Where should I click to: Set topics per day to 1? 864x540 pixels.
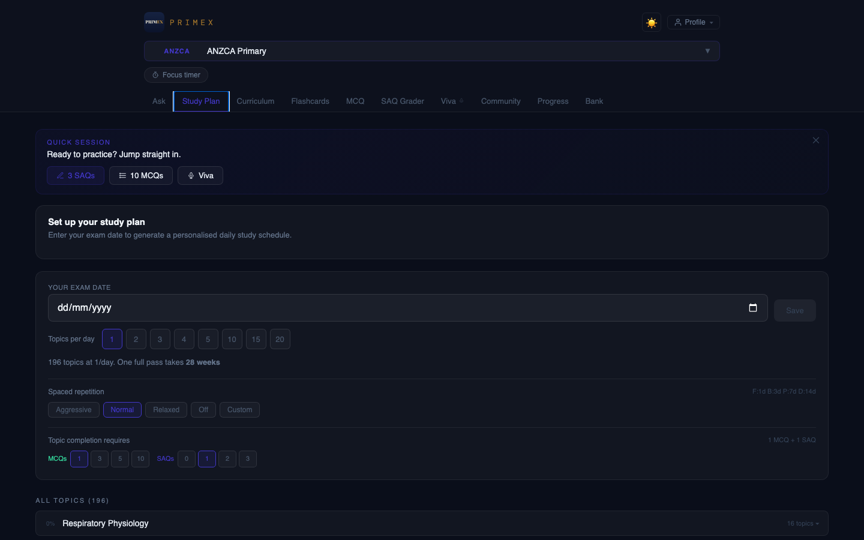[112, 339]
